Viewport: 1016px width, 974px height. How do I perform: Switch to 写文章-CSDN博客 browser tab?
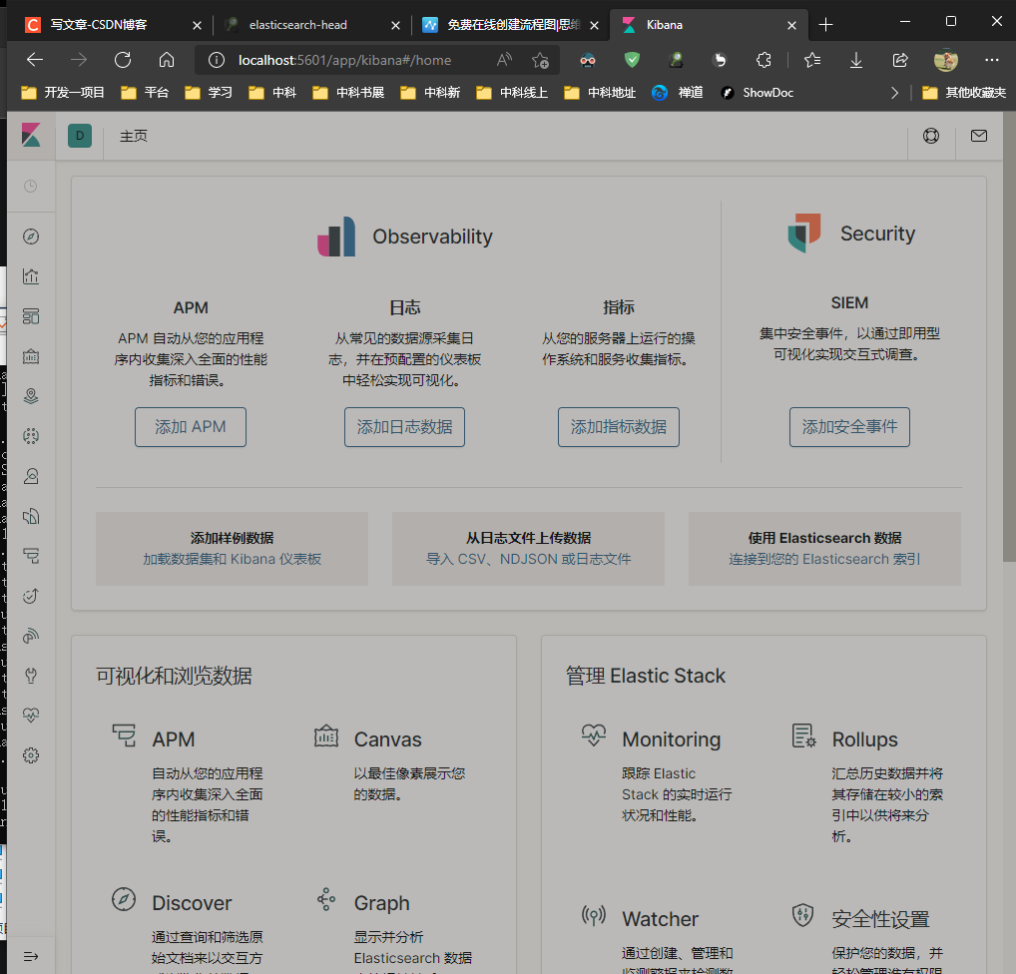[x=99, y=25]
